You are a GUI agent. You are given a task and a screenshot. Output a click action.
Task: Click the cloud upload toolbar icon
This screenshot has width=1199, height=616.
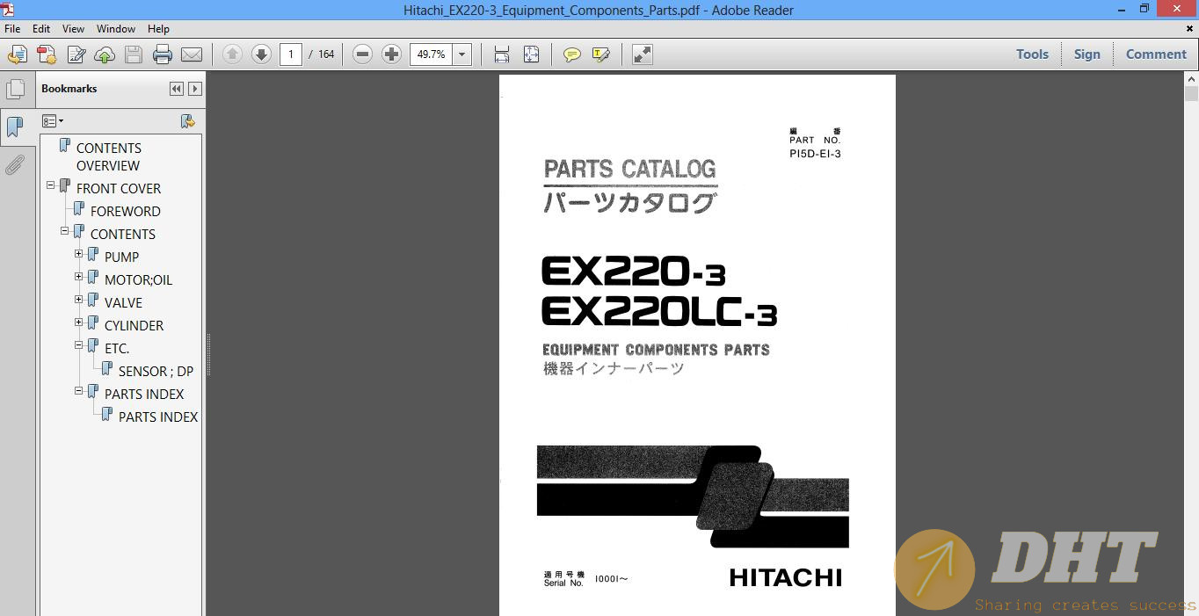105,54
